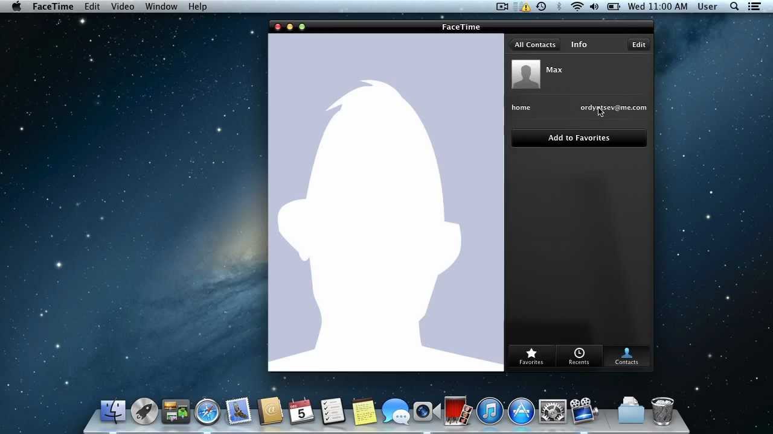Open the Wi-Fi status menu
The width and height of the screenshot is (773, 434).
577,7
